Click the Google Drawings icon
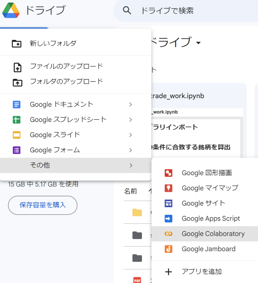258x283 pixels. [x=168, y=173]
